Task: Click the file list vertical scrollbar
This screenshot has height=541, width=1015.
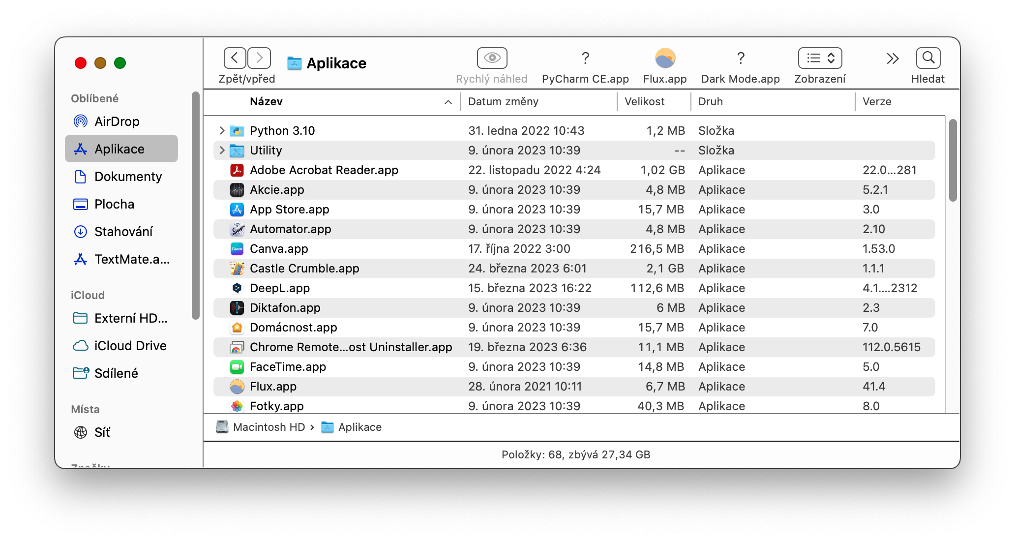Action: 953,160
